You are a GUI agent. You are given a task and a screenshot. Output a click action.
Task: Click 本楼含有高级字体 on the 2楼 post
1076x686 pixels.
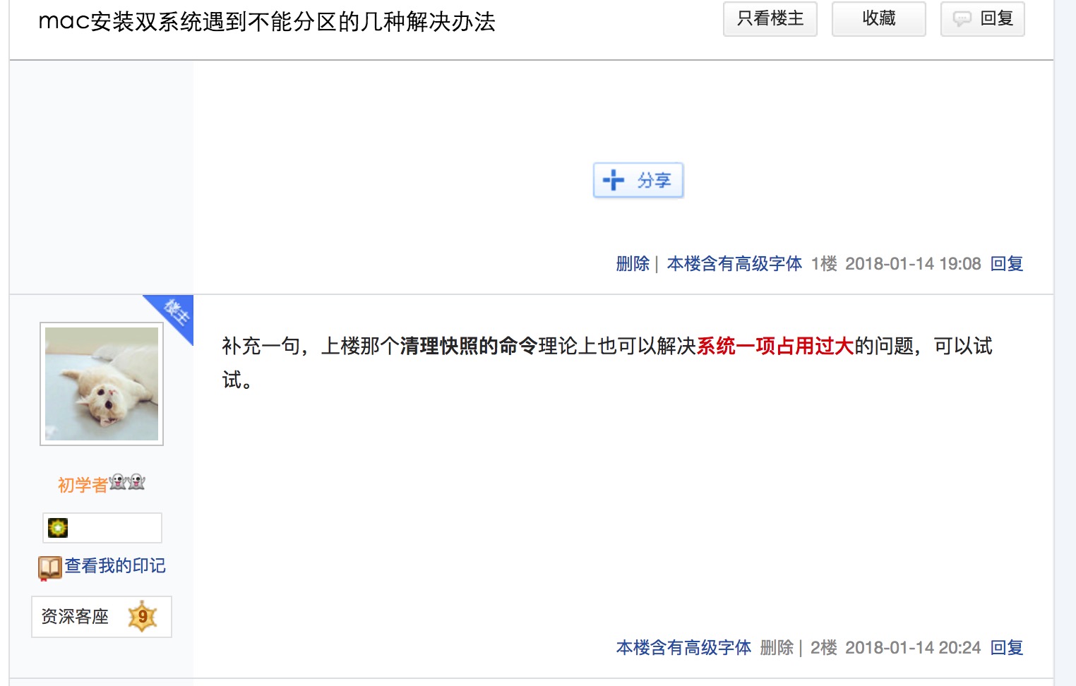[683, 648]
